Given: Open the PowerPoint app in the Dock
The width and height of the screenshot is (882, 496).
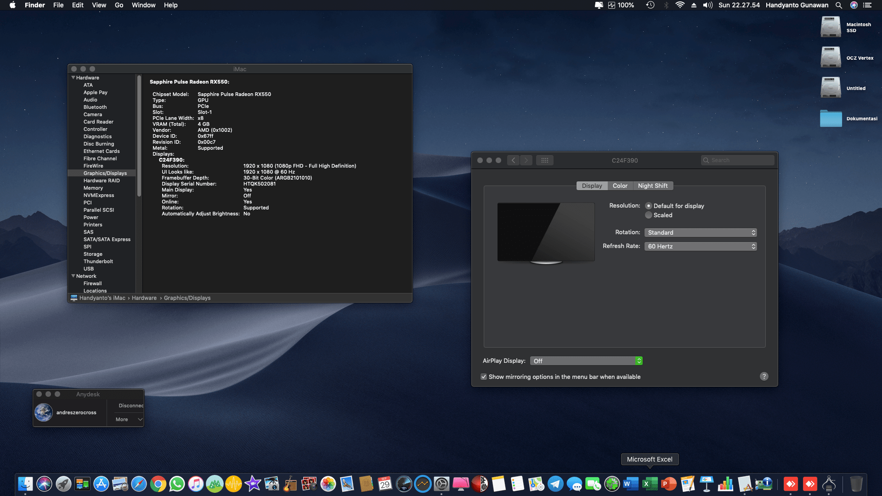Looking at the screenshot, I should 668,484.
